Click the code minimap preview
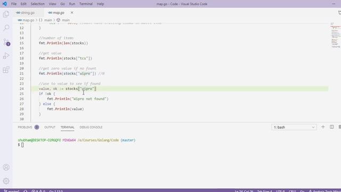This screenshot has width=341, height=192. click(x=335, y=35)
